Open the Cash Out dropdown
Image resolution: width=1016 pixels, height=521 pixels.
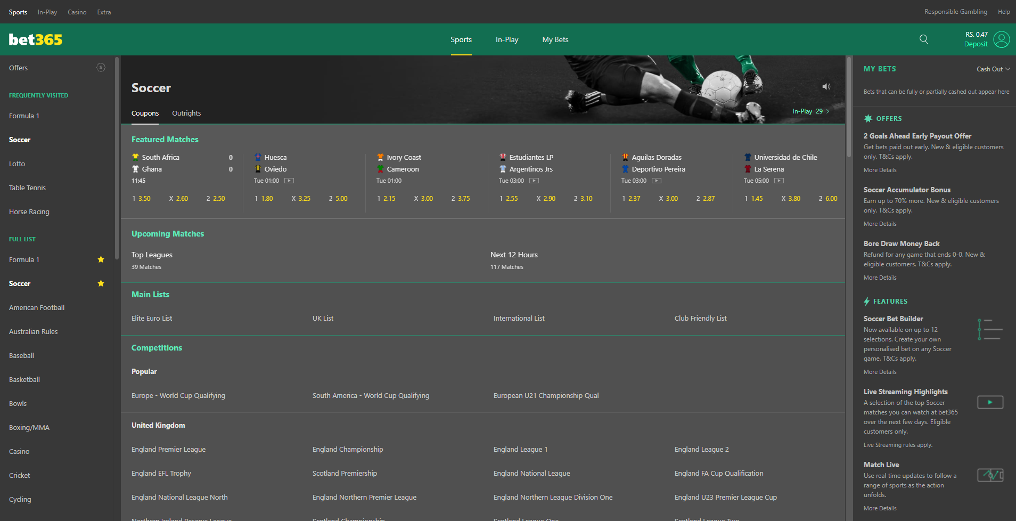(x=993, y=69)
